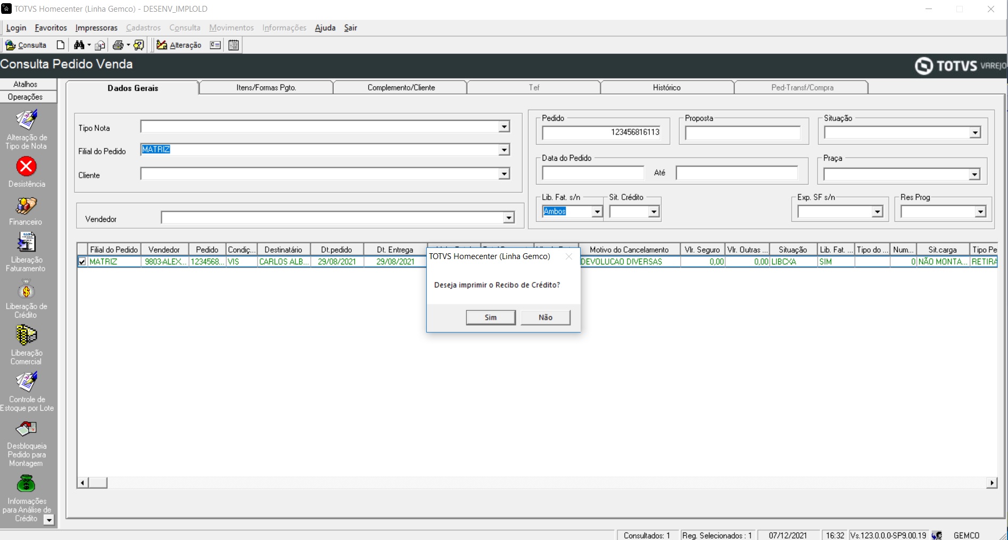
Task: Click the Vendedor column header
Action: tap(164, 250)
